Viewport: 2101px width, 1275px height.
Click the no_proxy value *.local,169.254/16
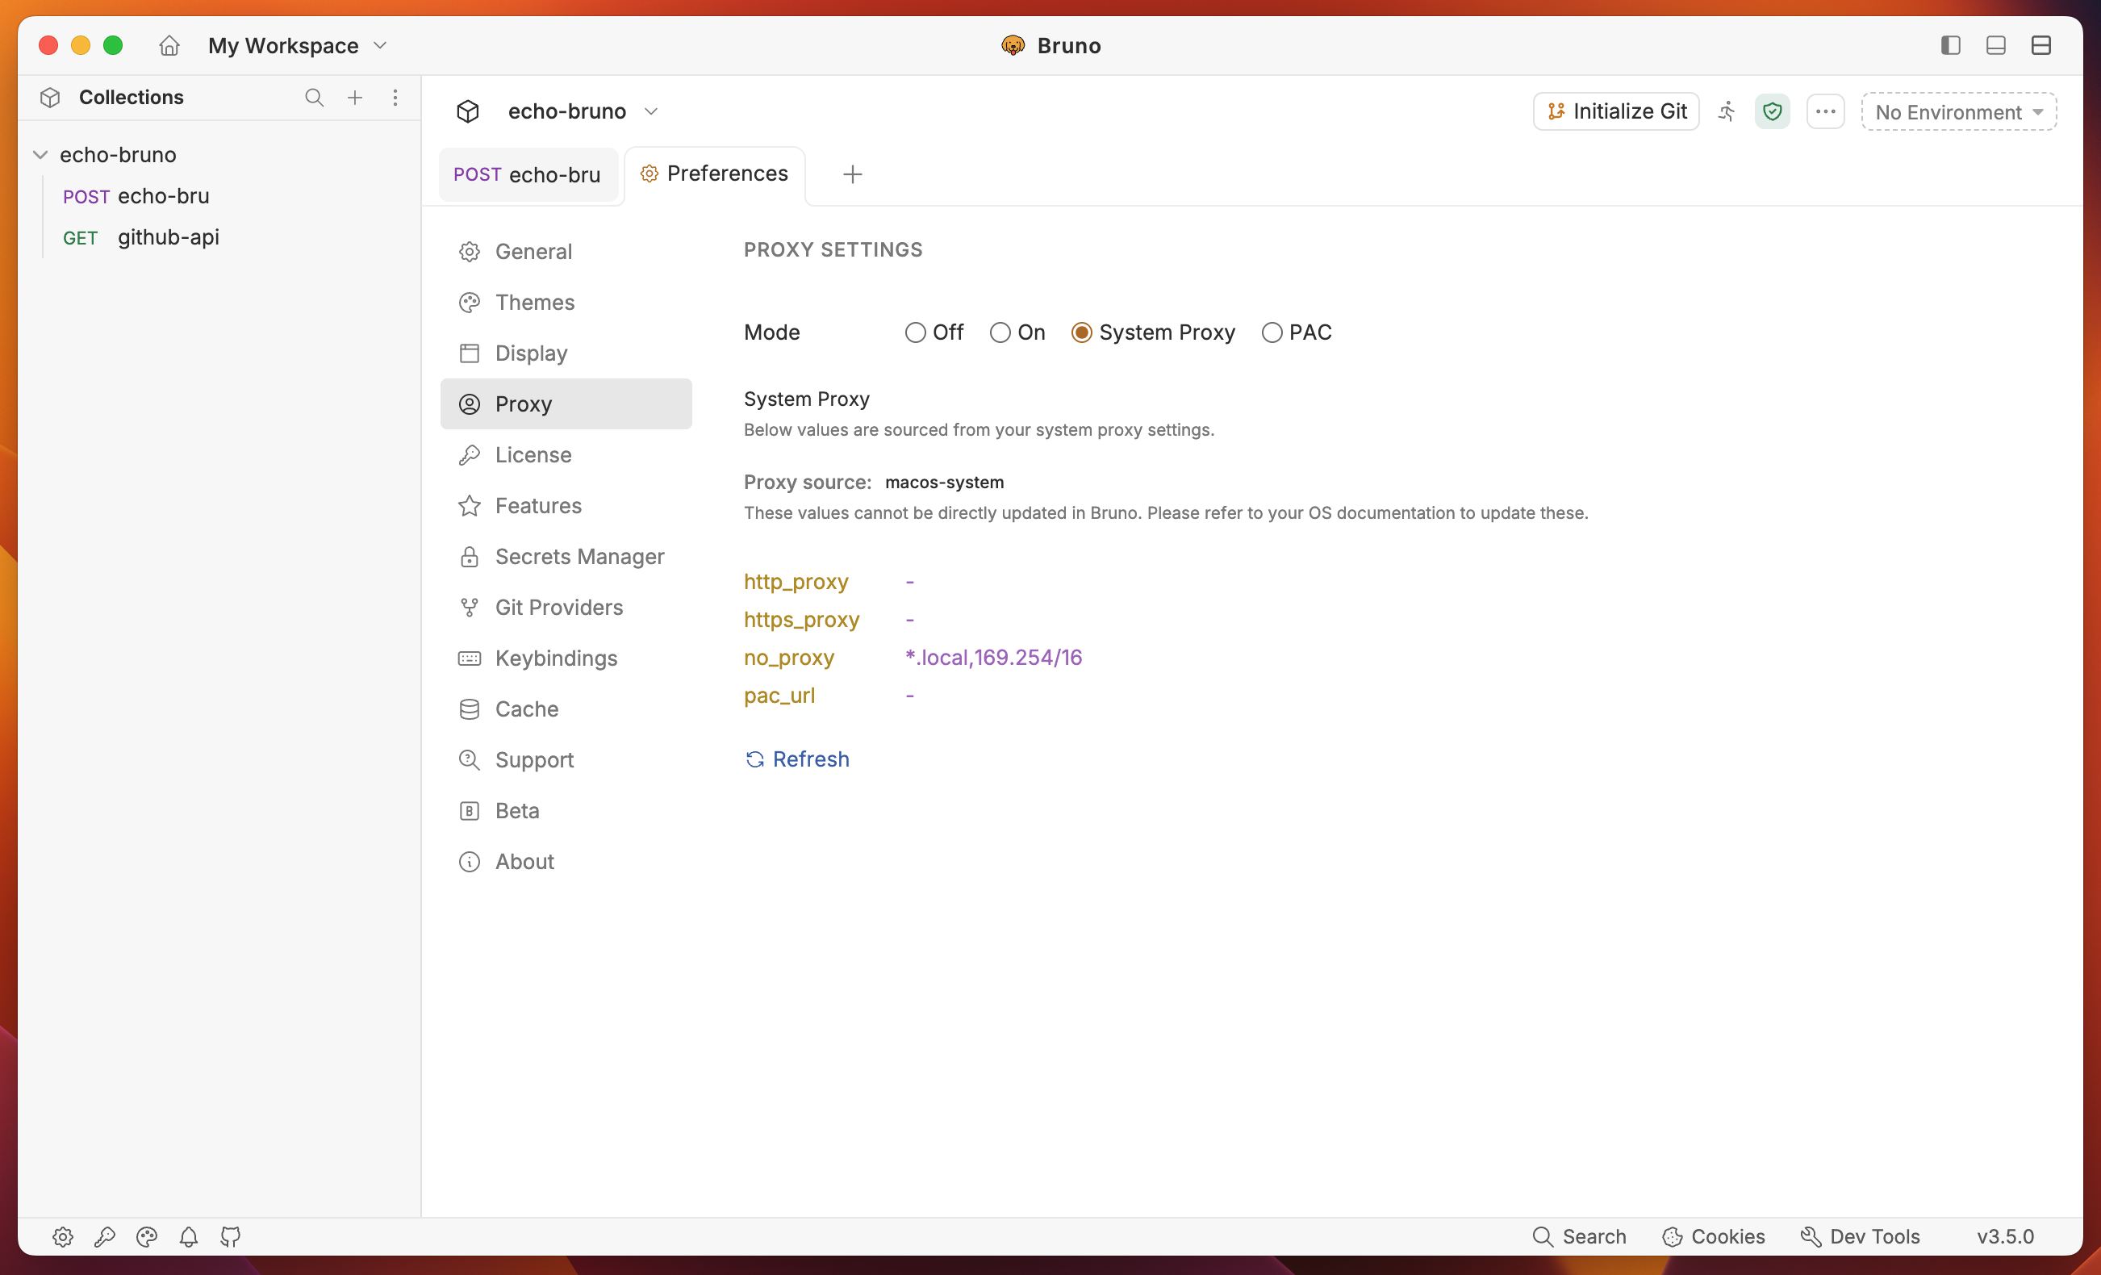point(993,658)
